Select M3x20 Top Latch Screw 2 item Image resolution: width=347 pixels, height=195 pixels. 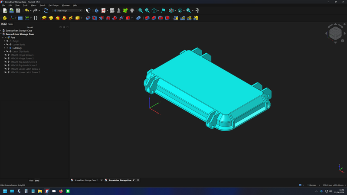[24, 65]
